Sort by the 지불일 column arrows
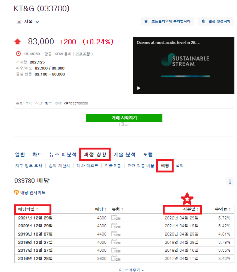This screenshot has width=237, height=272. [198, 209]
